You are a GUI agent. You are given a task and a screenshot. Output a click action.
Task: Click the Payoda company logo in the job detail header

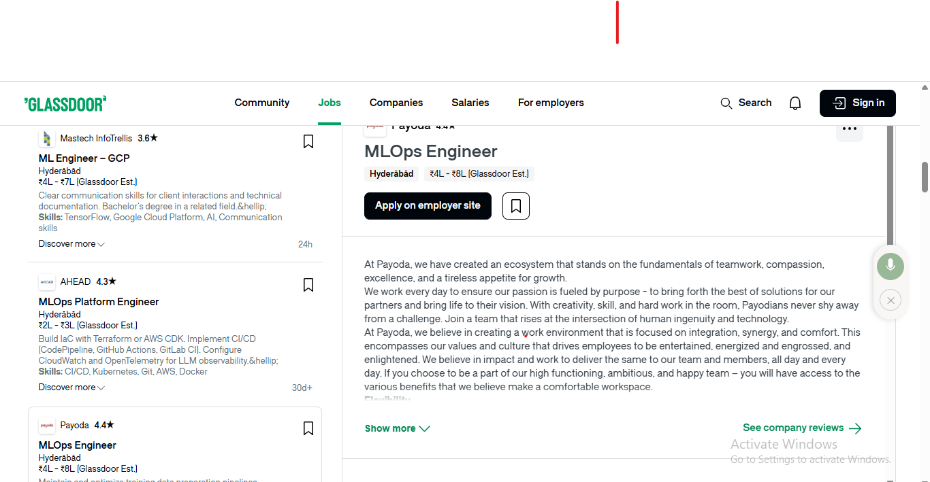pyautogui.click(x=375, y=126)
